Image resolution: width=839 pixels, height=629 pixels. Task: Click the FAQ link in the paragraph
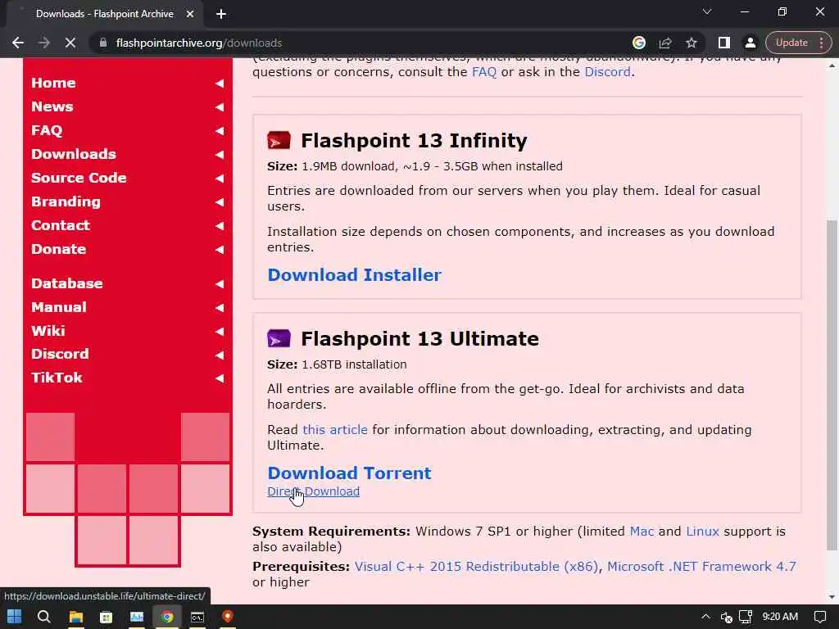(x=483, y=72)
